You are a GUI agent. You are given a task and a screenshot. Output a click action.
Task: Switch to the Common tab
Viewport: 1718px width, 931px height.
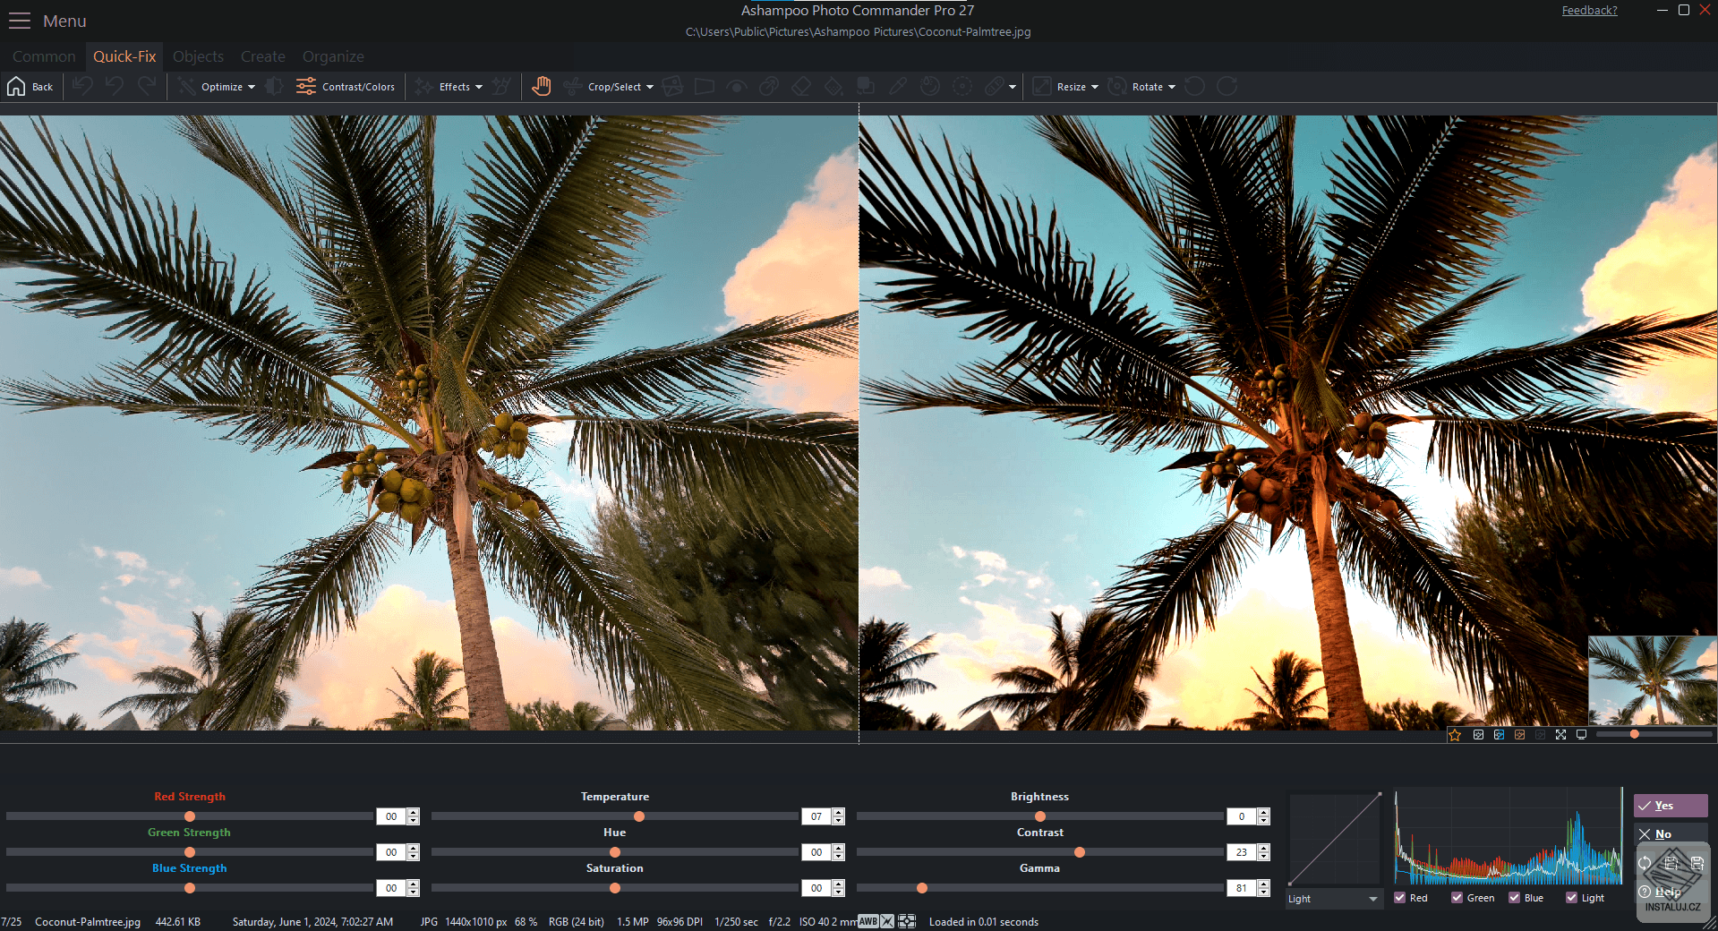point(44,56)
